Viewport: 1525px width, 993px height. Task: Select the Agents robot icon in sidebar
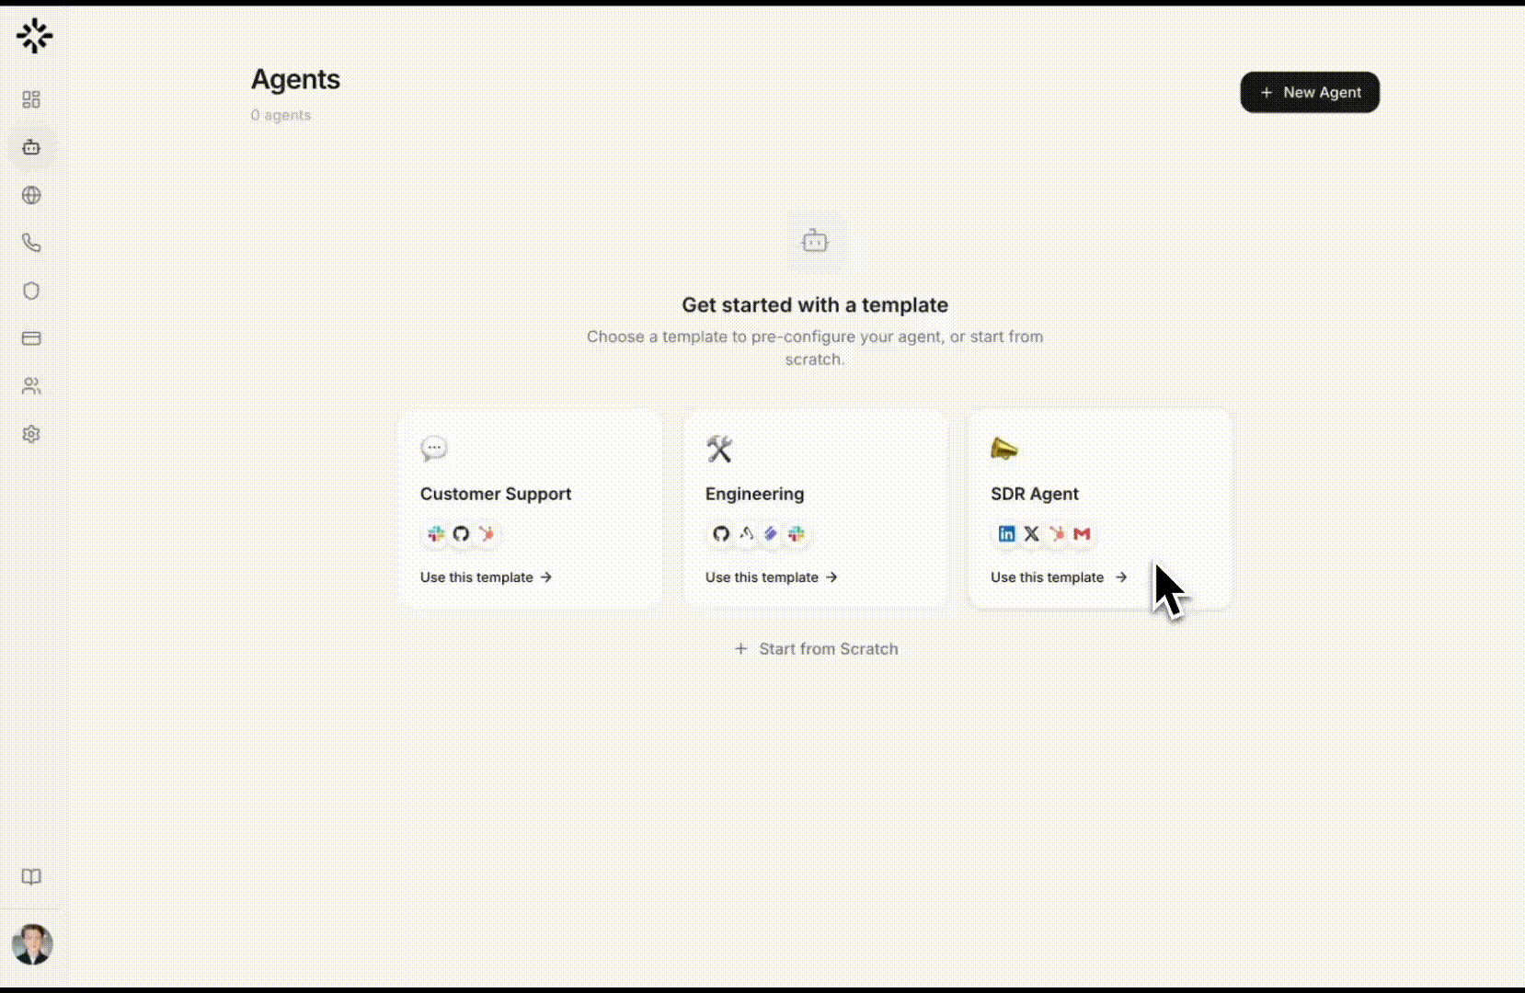pos(31,147)
